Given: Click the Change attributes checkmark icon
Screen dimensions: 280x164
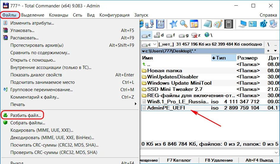Looking at the screenshot, I should click(6, 23).
